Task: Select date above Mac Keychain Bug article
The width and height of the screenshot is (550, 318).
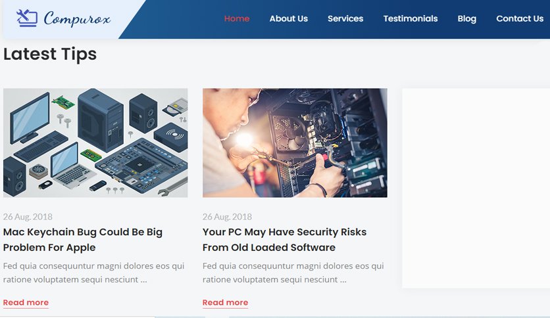Action: (28, 217)
